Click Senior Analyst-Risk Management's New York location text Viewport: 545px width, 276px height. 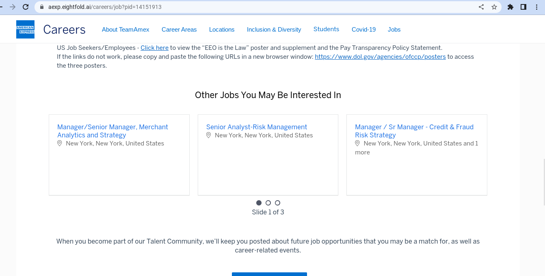(x=264, y=135)
